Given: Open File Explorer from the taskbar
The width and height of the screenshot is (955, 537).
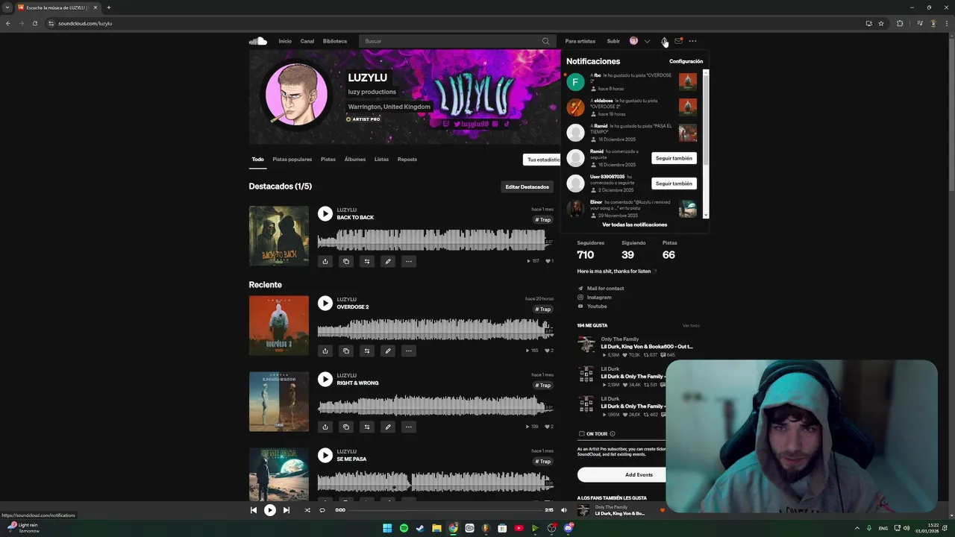Looking at the screenshot, I should (436, 528).
